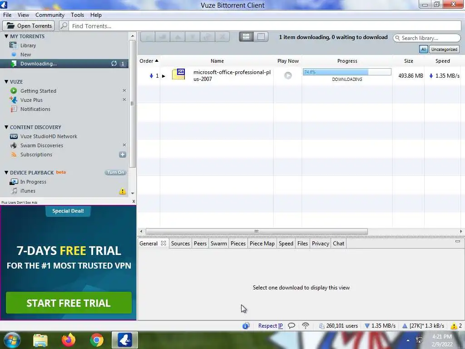
Task: Toggle the All category filter
Action: [x=424, y=49]
